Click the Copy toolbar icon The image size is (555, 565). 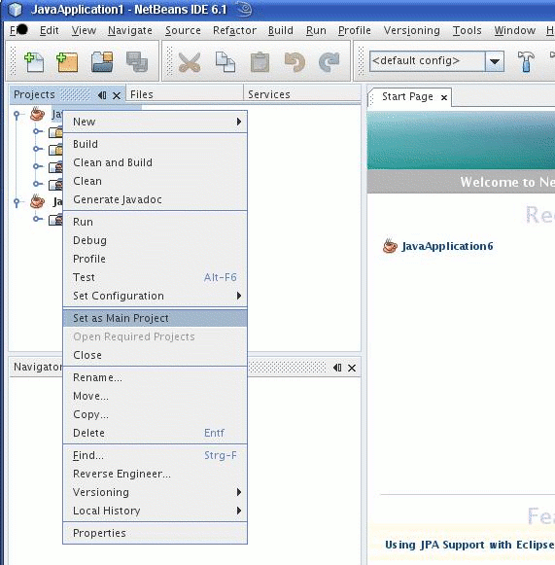pos(225,62)
